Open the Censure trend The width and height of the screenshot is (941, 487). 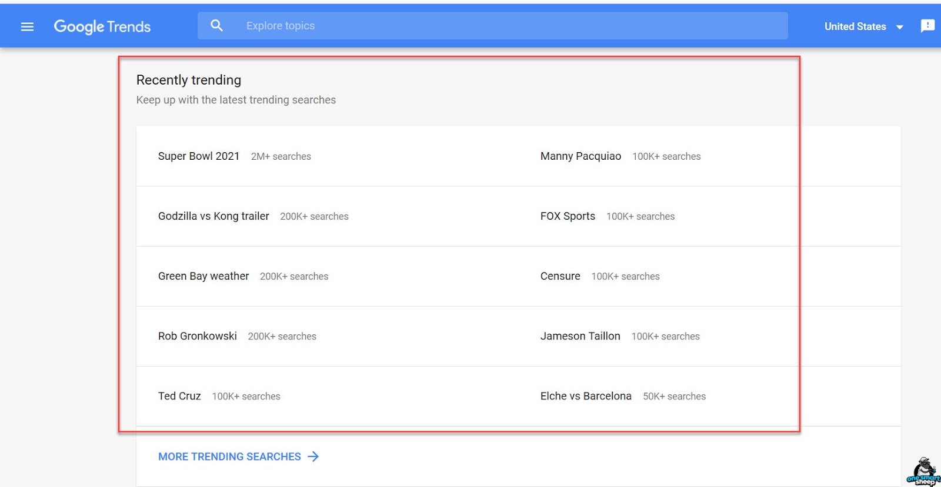click(x=560, y=276)
